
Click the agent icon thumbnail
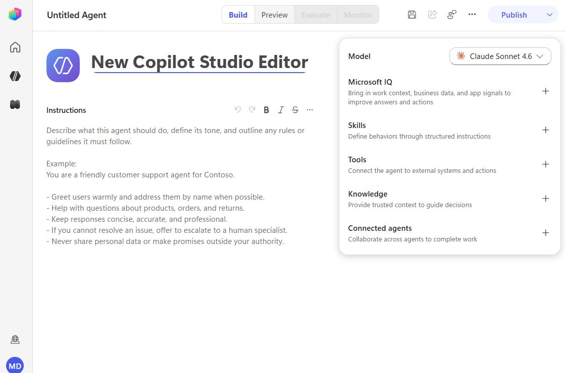pyautogui.click(x=63, y=66)
